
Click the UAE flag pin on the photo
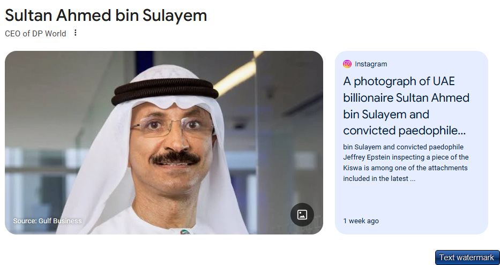click(x=185, y=232)
